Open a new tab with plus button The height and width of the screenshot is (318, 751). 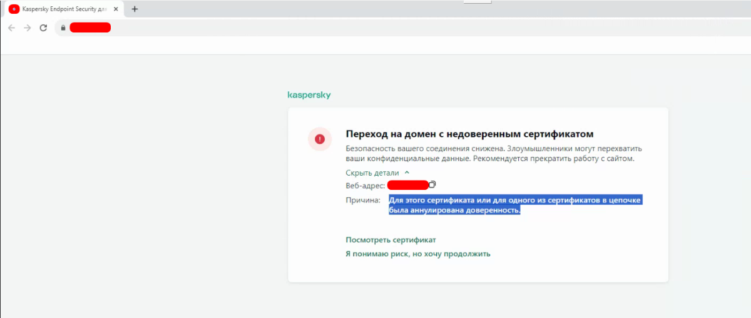tap(135, 9)
